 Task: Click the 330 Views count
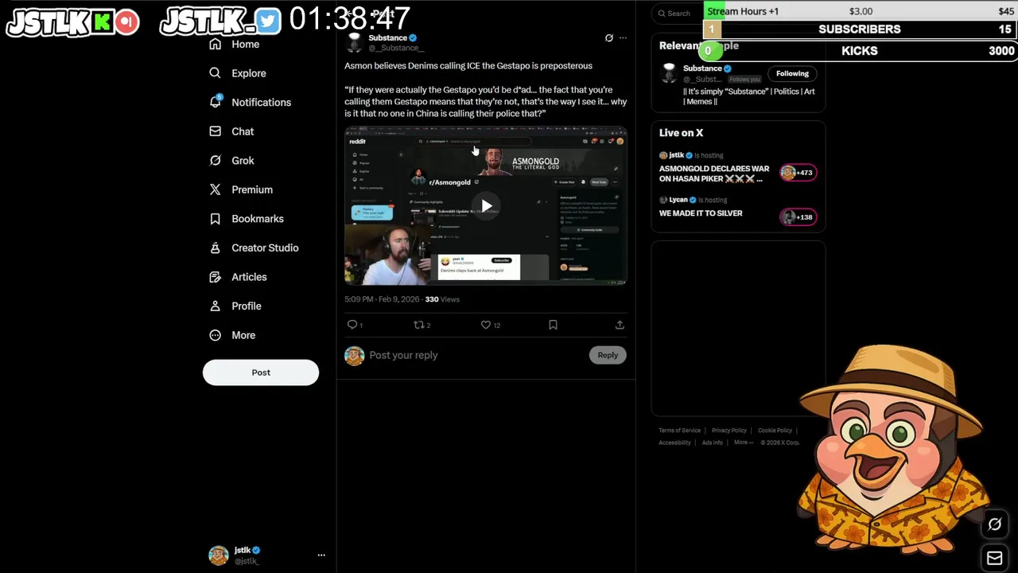442,299
